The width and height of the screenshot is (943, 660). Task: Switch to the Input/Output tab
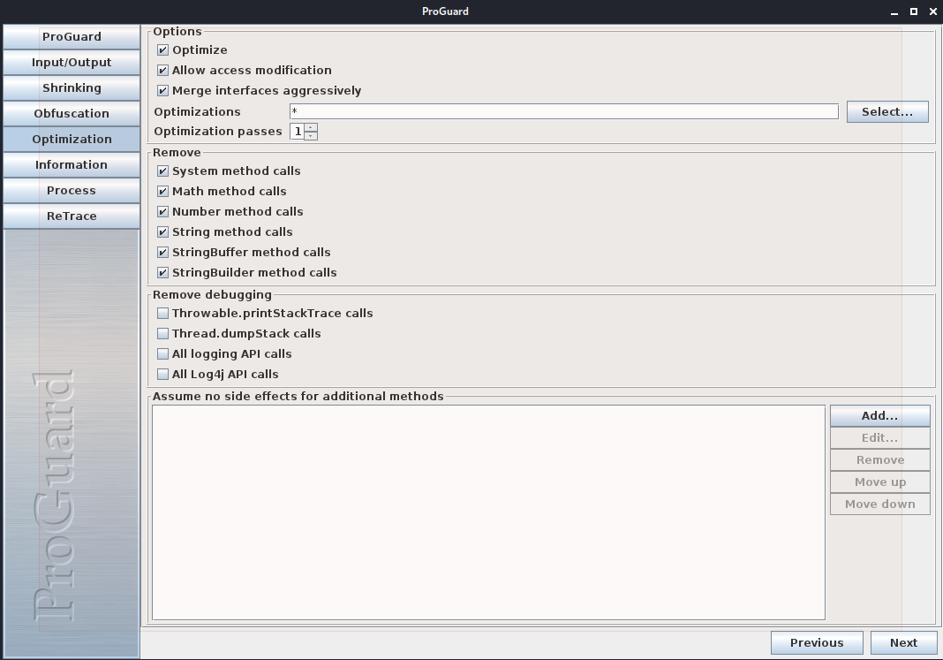72,63
